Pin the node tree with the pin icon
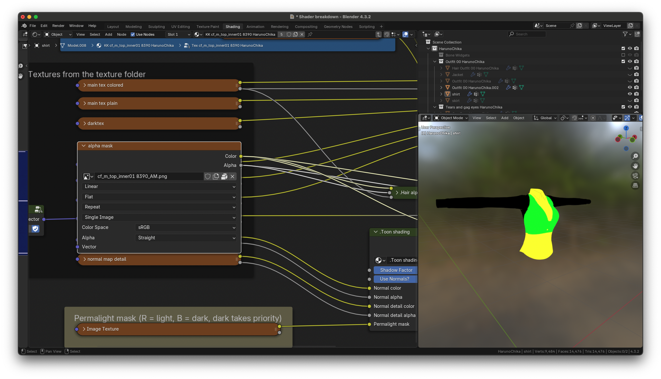Viewport: 661px width, 379px height. tap(310, 34)
